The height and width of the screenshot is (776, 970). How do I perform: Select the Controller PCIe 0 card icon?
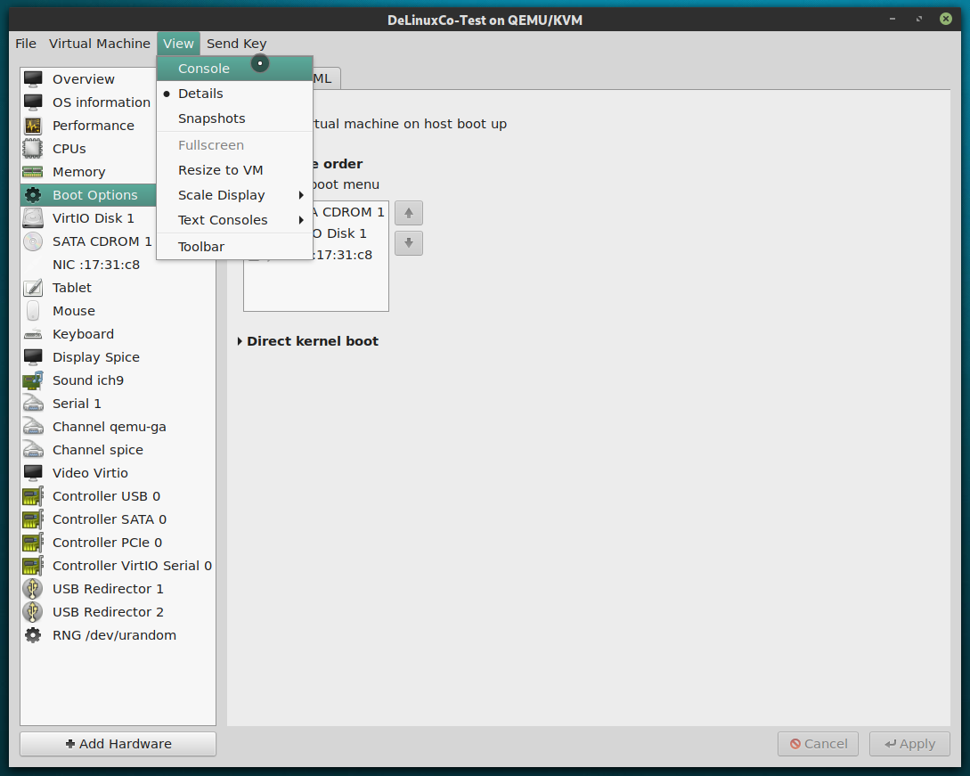[x=33, y=543]
